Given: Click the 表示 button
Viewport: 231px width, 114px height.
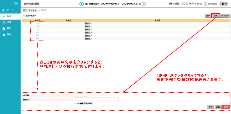Looking at the screenshot, I should coord(208,16).
